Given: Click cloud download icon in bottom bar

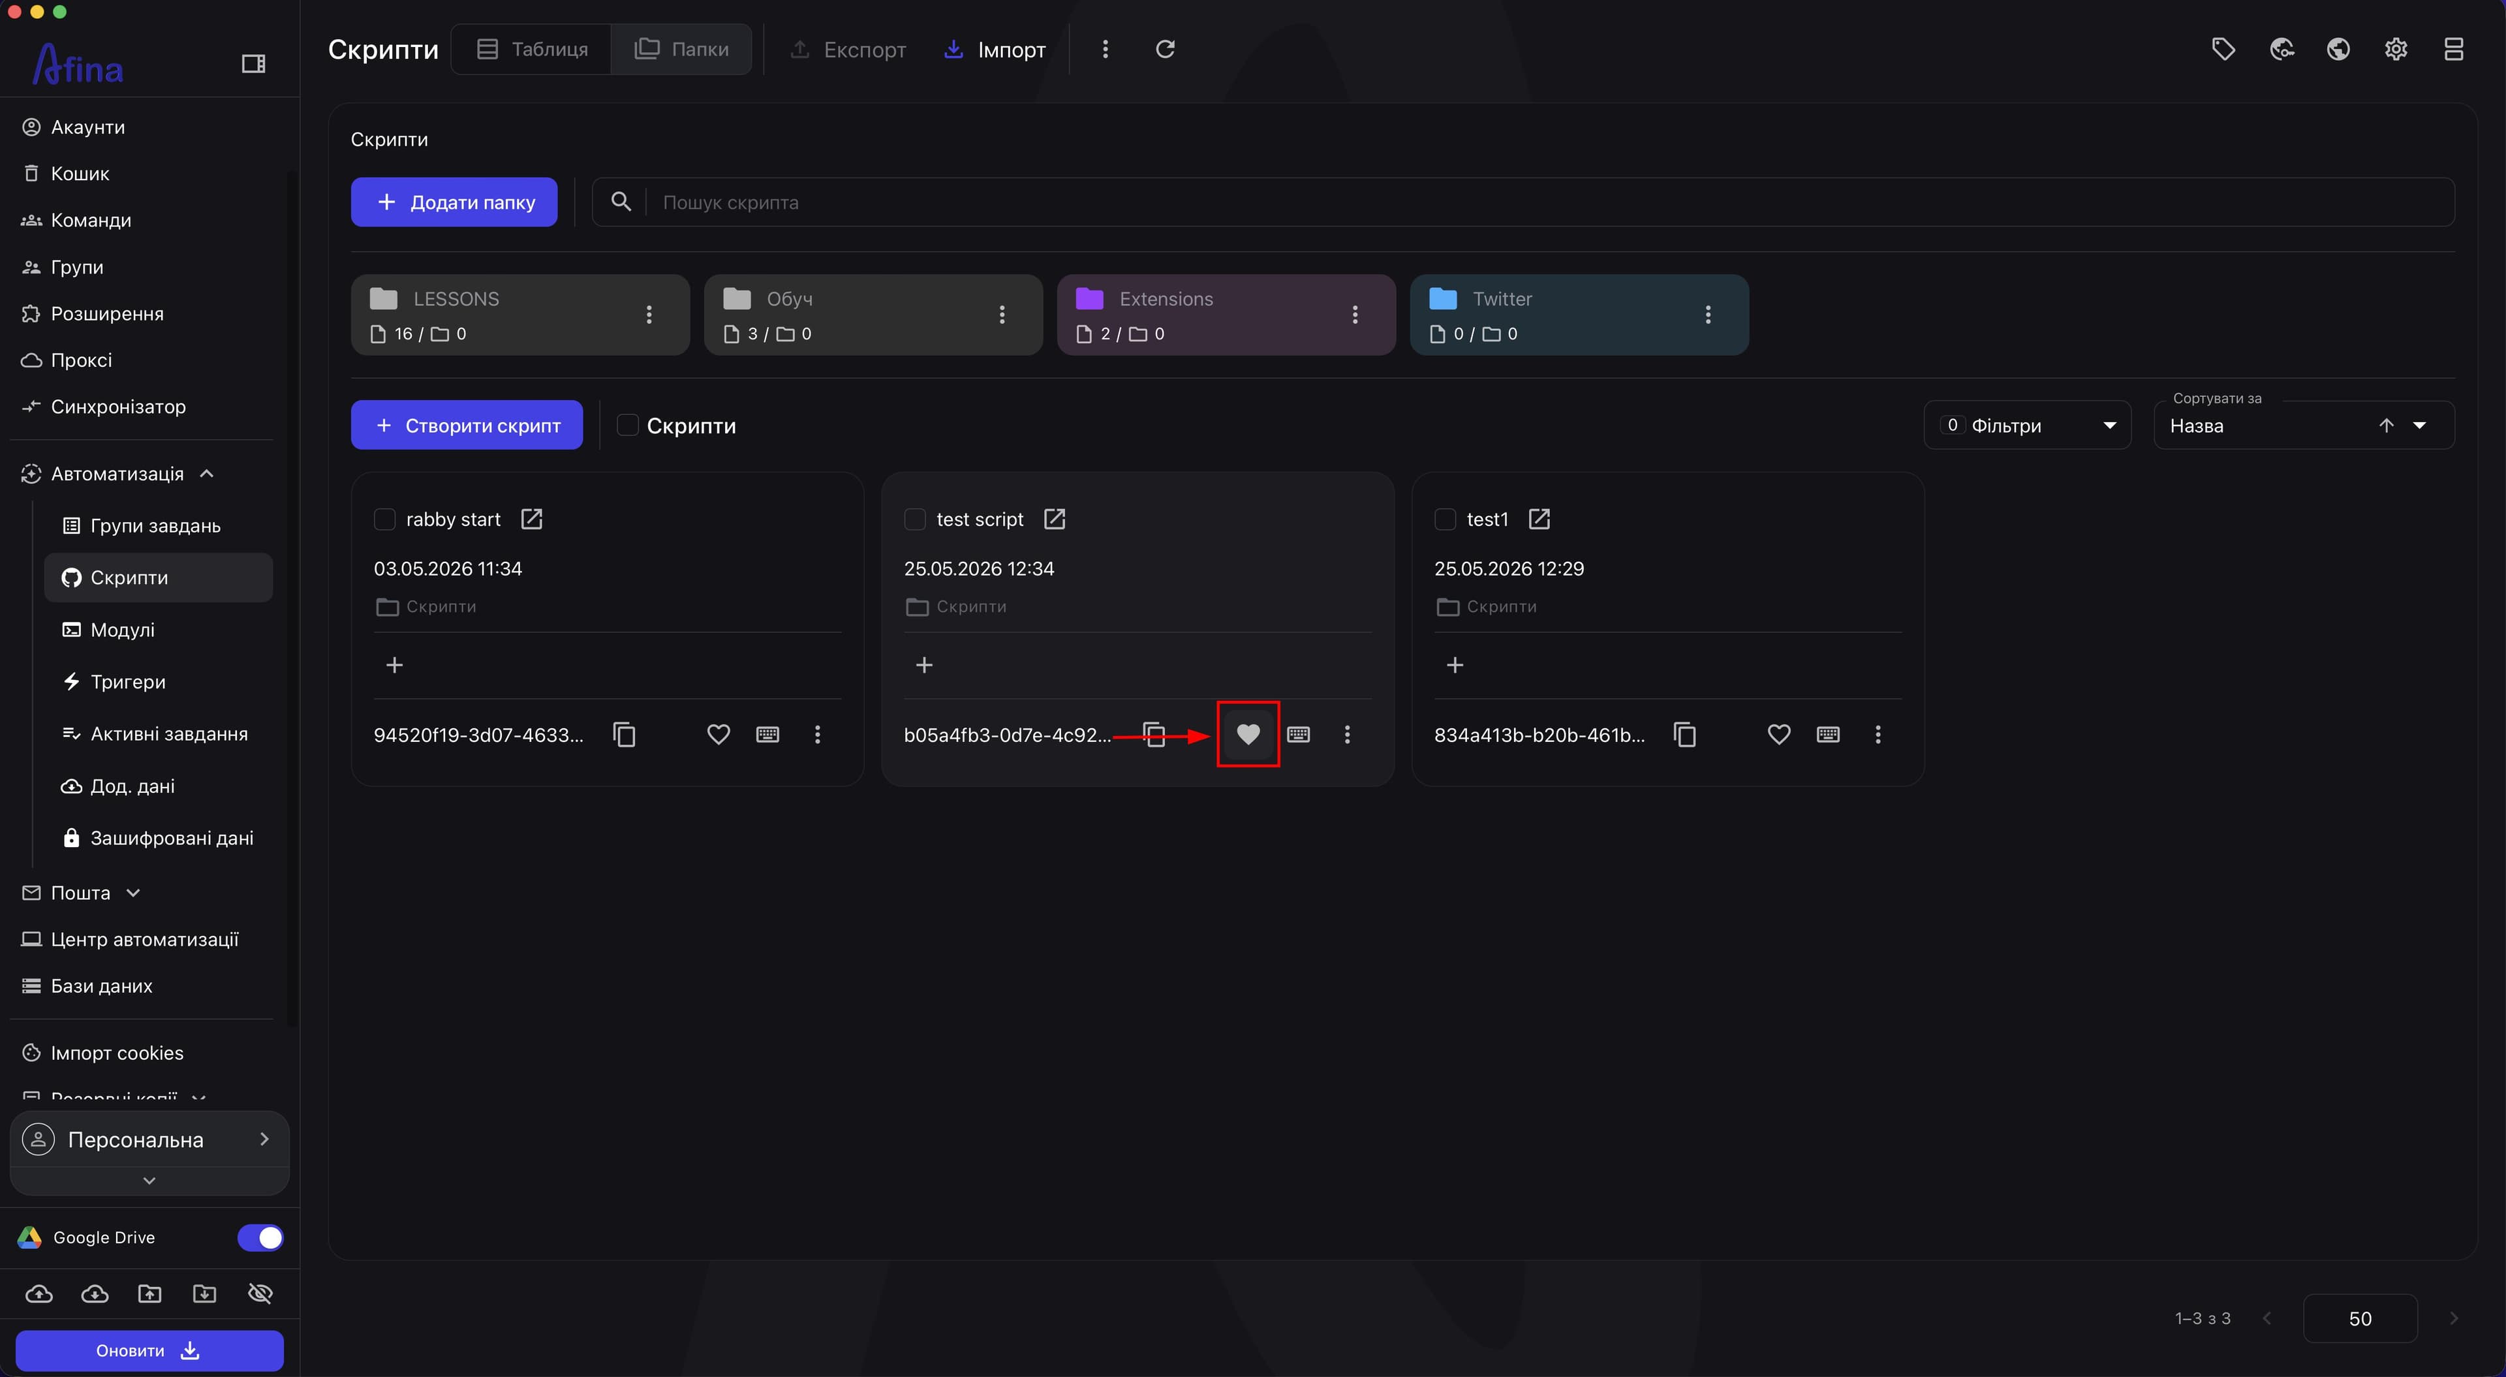Looking at the screenshot, I should [x=95, y=1293].
